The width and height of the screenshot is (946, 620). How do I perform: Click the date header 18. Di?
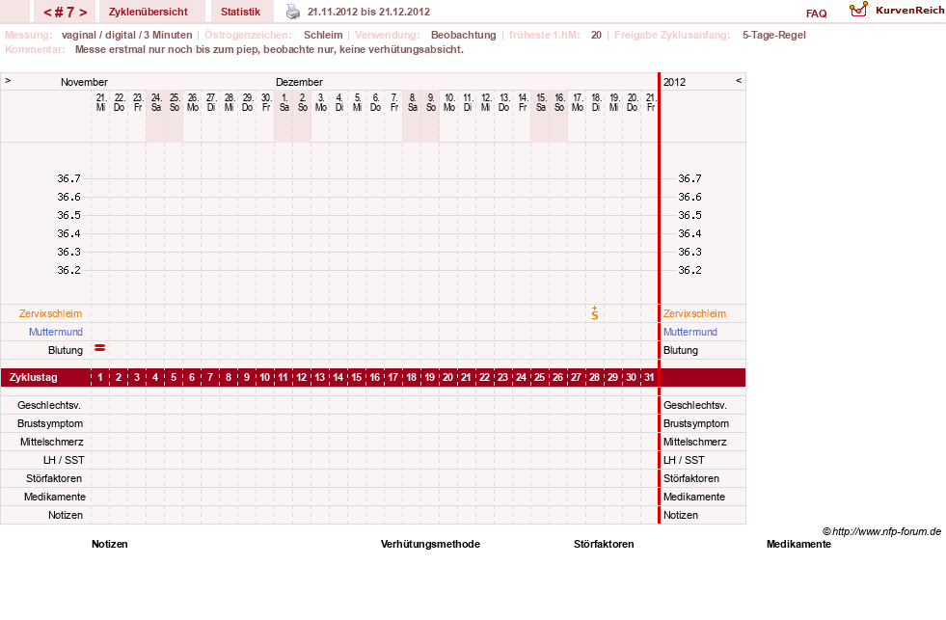tap(596, 102)
